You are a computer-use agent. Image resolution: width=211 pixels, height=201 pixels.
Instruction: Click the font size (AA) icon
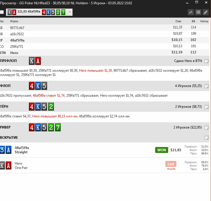point(191,12)
